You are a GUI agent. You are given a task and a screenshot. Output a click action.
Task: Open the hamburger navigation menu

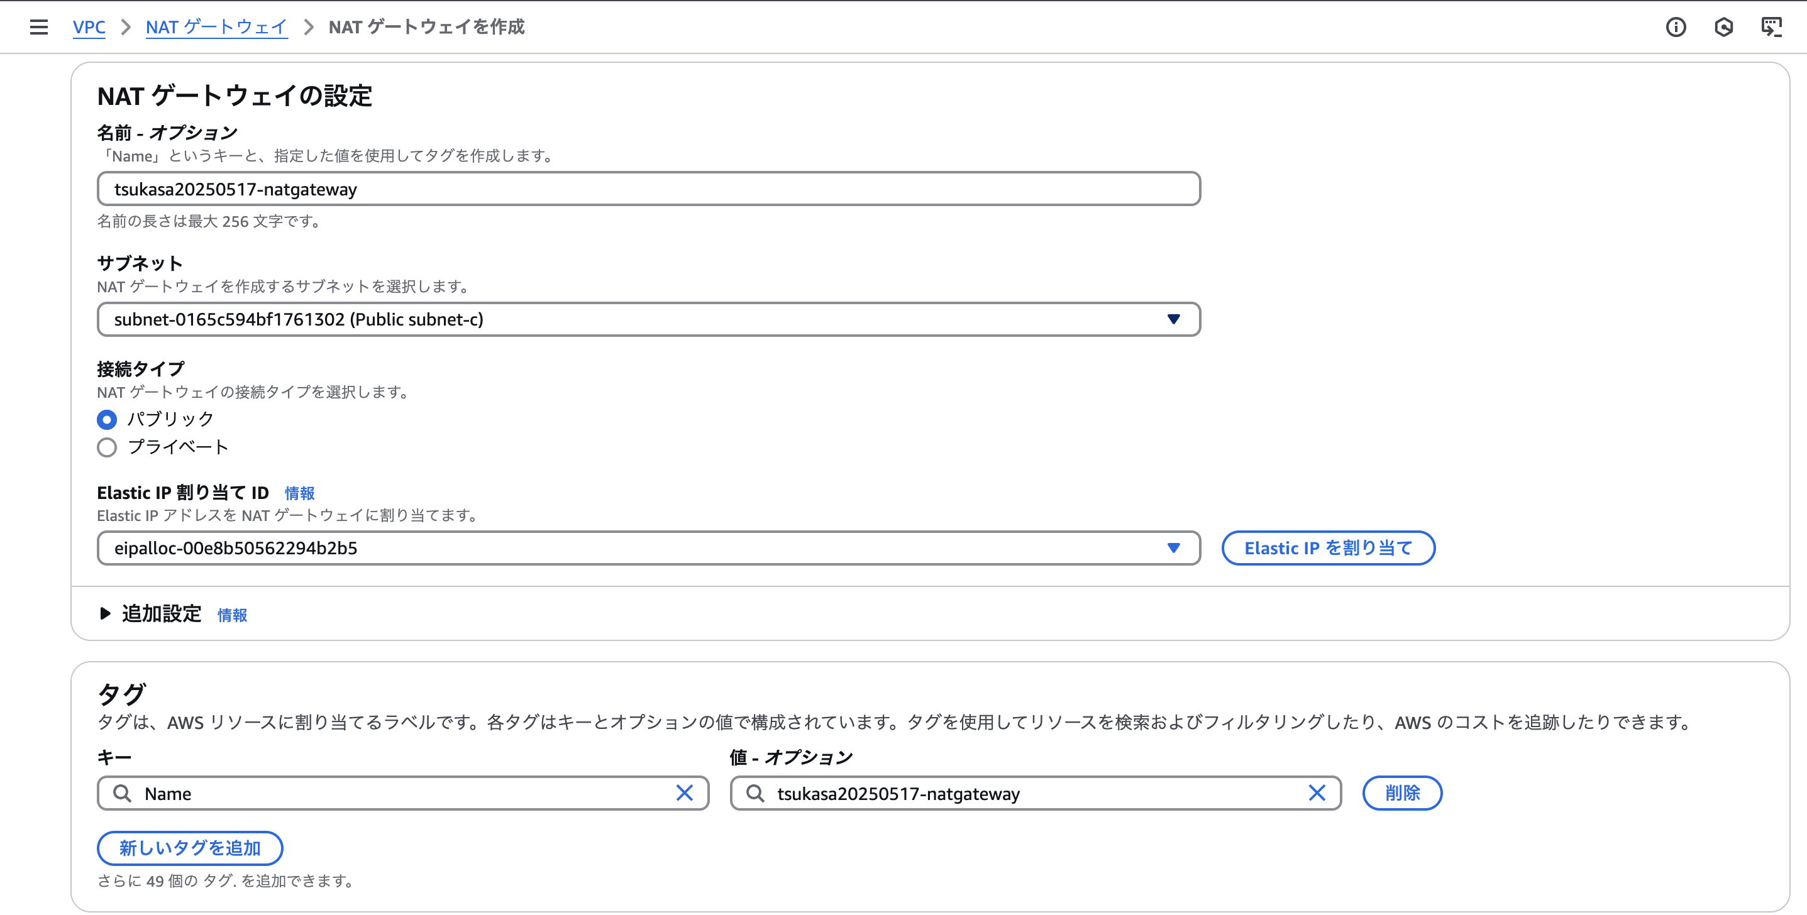[38, 28]
